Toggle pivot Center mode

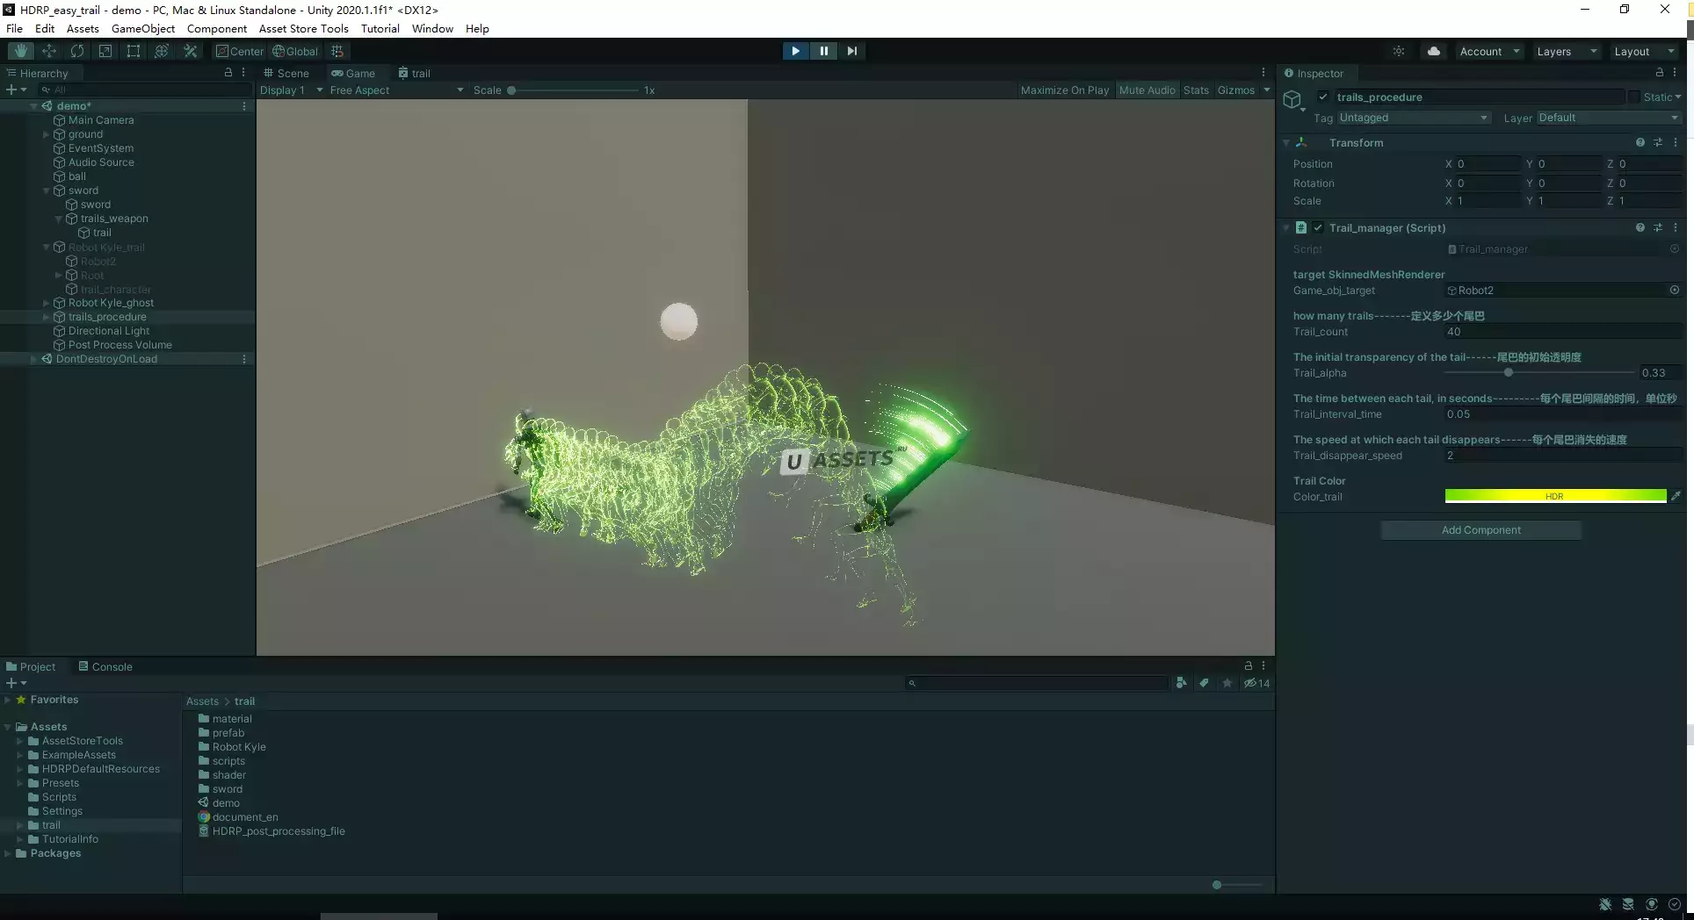point(240,51)
